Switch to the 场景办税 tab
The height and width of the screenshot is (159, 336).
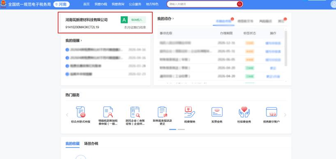[x=91, y=143]
